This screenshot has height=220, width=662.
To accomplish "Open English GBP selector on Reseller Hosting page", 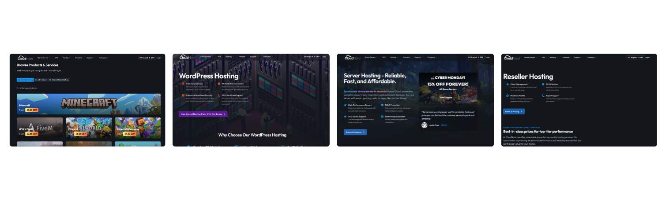I will click(636, 57).
